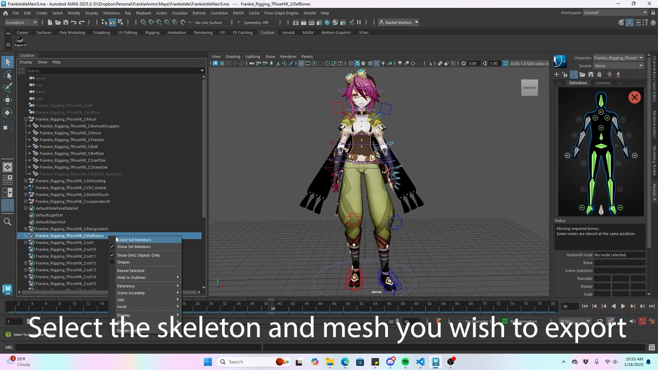Click the magnifier search icon in left toolbox
This screenshot has height=370, width=658.
[8, 222]
